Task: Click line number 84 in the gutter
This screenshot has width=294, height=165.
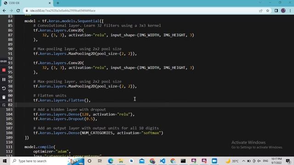Action: [x=10, y=21]
